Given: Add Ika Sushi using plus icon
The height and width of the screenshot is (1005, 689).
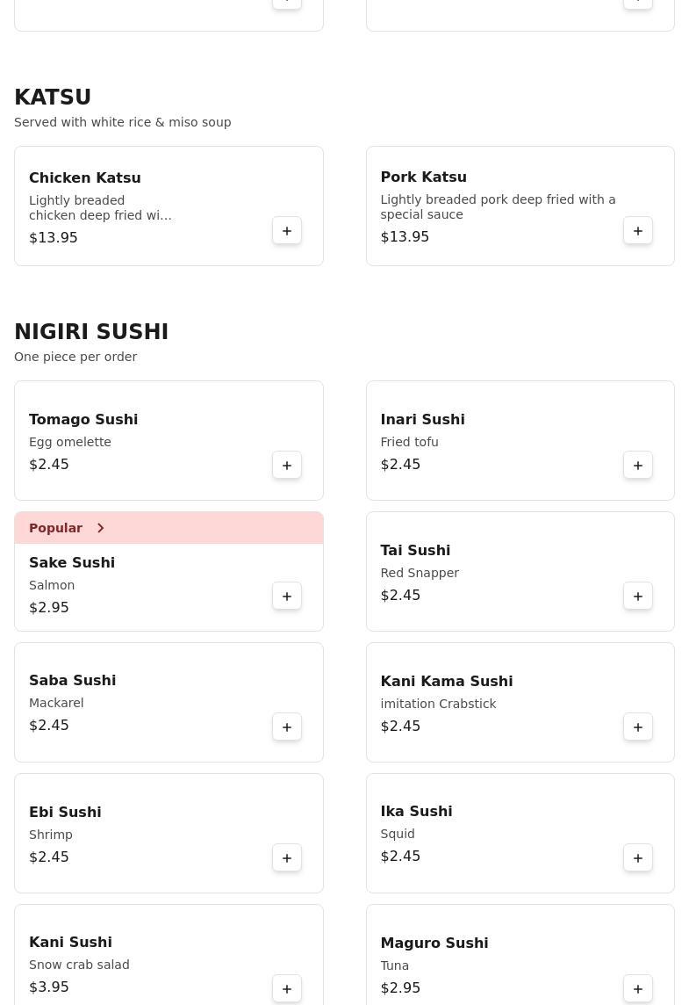Looking at the screenshot, I should pyautogui.click(x=638, y=858).
